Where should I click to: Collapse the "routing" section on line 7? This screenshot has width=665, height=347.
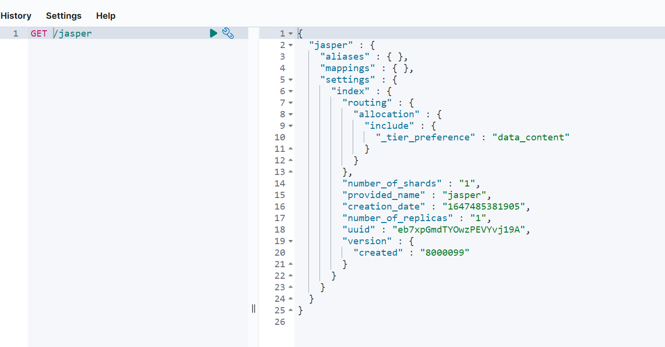coord(291,103)
